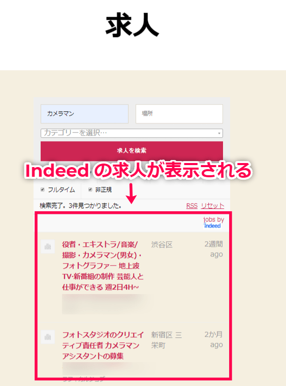
Task: Open the RSS feed link
Action: click(192, 206)
